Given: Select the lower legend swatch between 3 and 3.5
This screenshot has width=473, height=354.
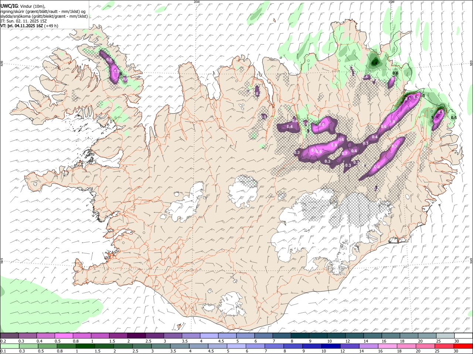Looking at the screenshot, I should [161, 346].
